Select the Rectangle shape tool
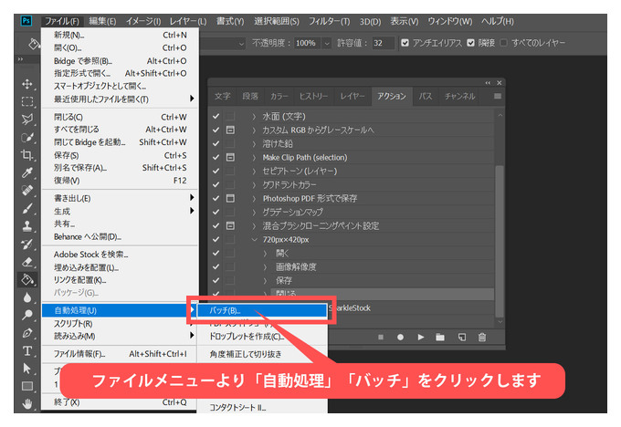The height and width of the screenshot is (427, 621). point(26,386)
